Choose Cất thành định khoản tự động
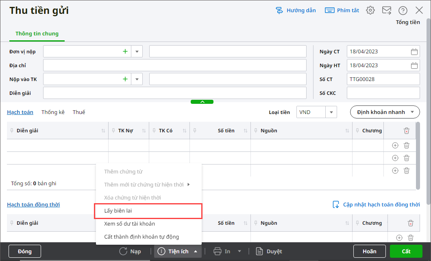Image resolution: width=431 pixels, height=261 pixels. (149, 237)
